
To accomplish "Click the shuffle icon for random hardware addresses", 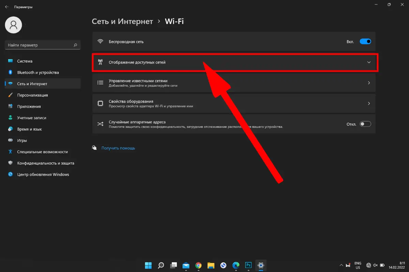I will coord(100,124).
